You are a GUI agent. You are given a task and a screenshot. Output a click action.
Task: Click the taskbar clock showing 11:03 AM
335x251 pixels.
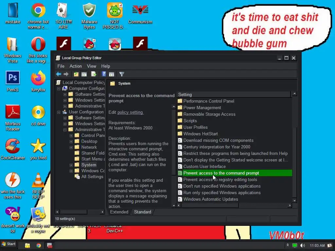[317, 245]
